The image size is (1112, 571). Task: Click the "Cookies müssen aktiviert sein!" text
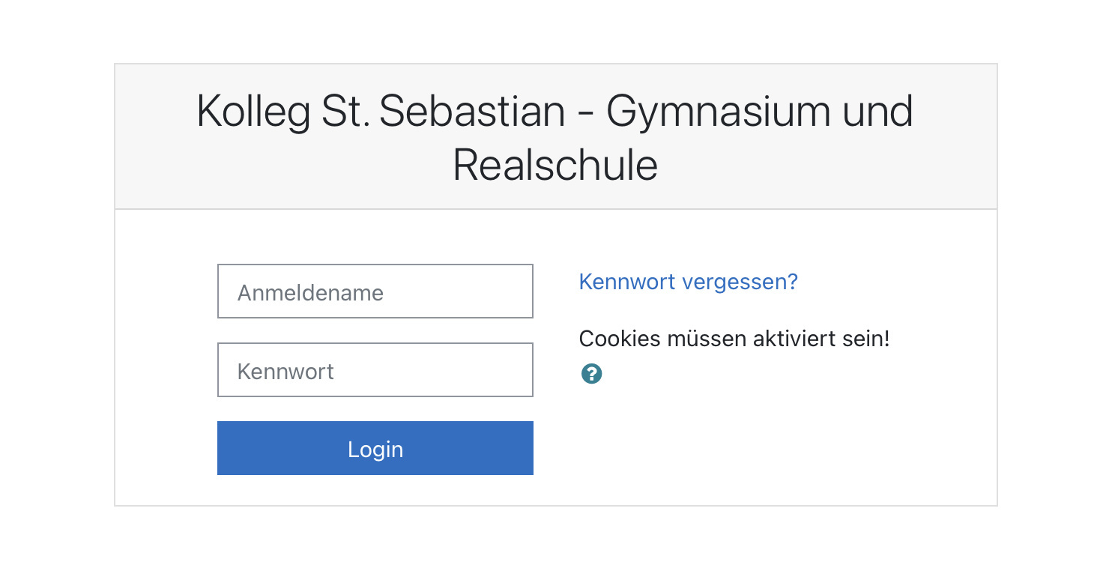tap(734, 339)
